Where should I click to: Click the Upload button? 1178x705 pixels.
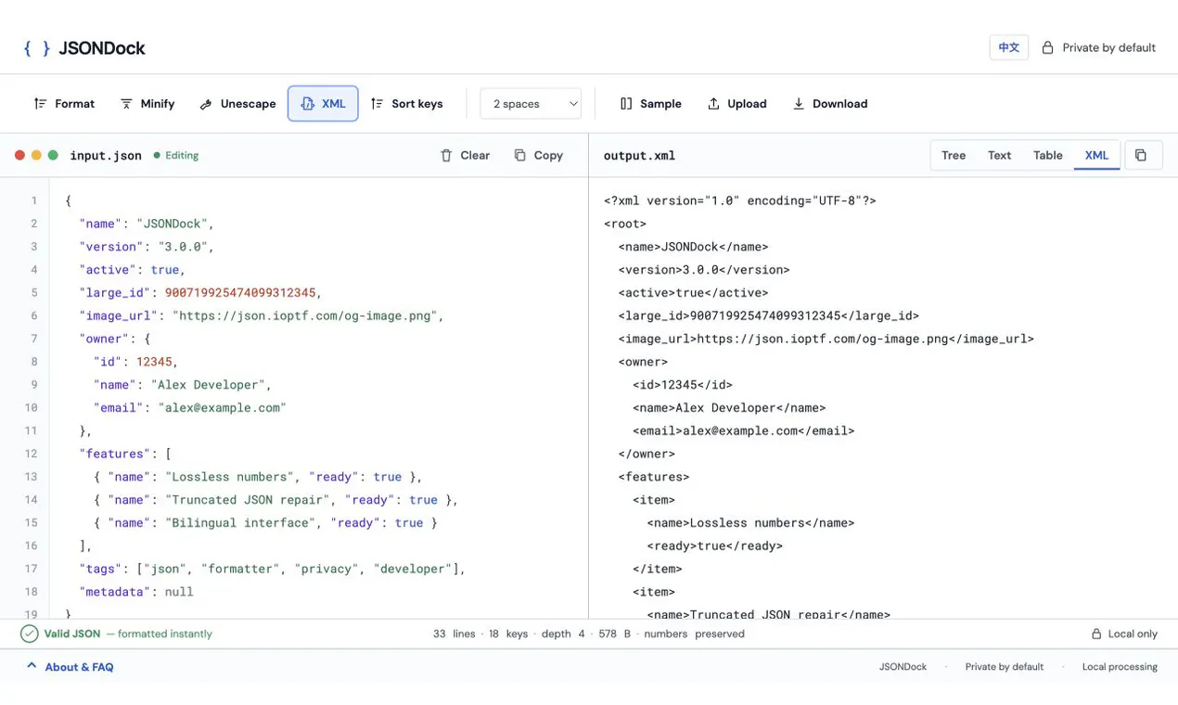click(x=736, y=104)
